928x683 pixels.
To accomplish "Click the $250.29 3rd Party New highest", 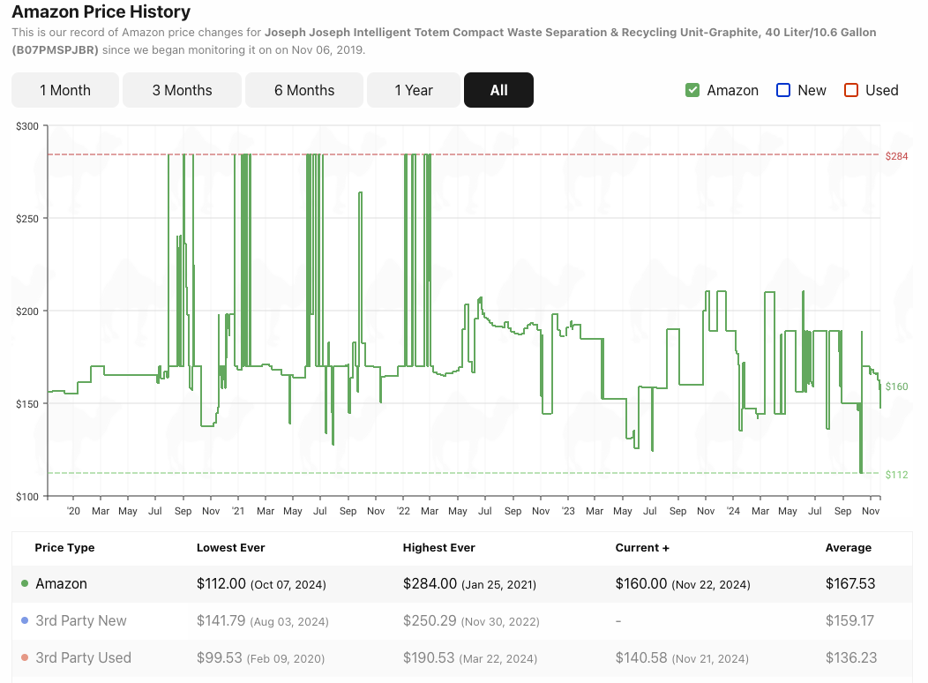I will click(x=430, y=621).
